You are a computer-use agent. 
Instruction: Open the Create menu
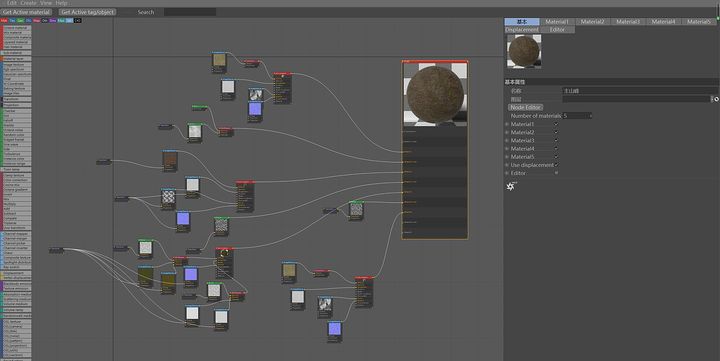(28, 3)
